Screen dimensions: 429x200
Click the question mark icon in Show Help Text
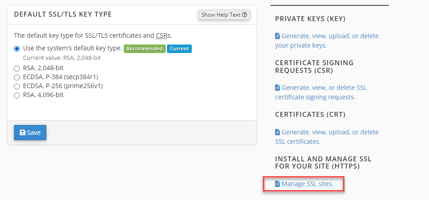(244, 15)
